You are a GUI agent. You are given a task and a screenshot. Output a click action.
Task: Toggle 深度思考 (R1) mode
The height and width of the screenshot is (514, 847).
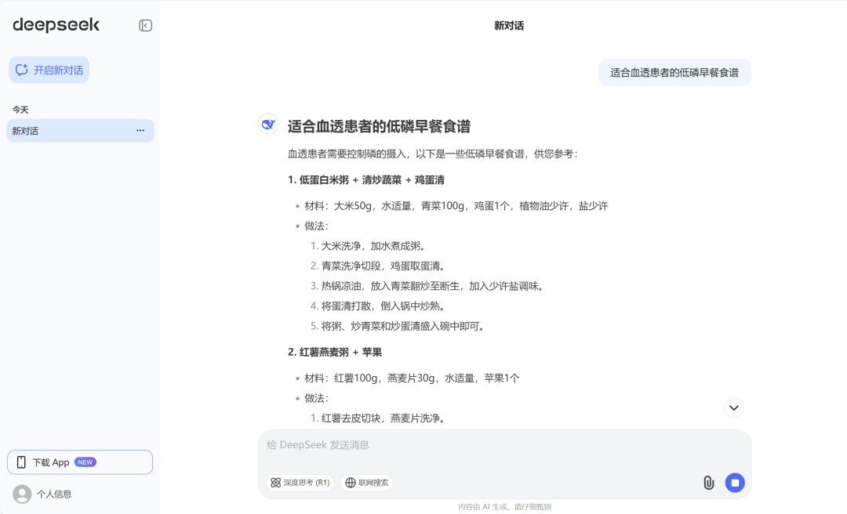(300, 483)
